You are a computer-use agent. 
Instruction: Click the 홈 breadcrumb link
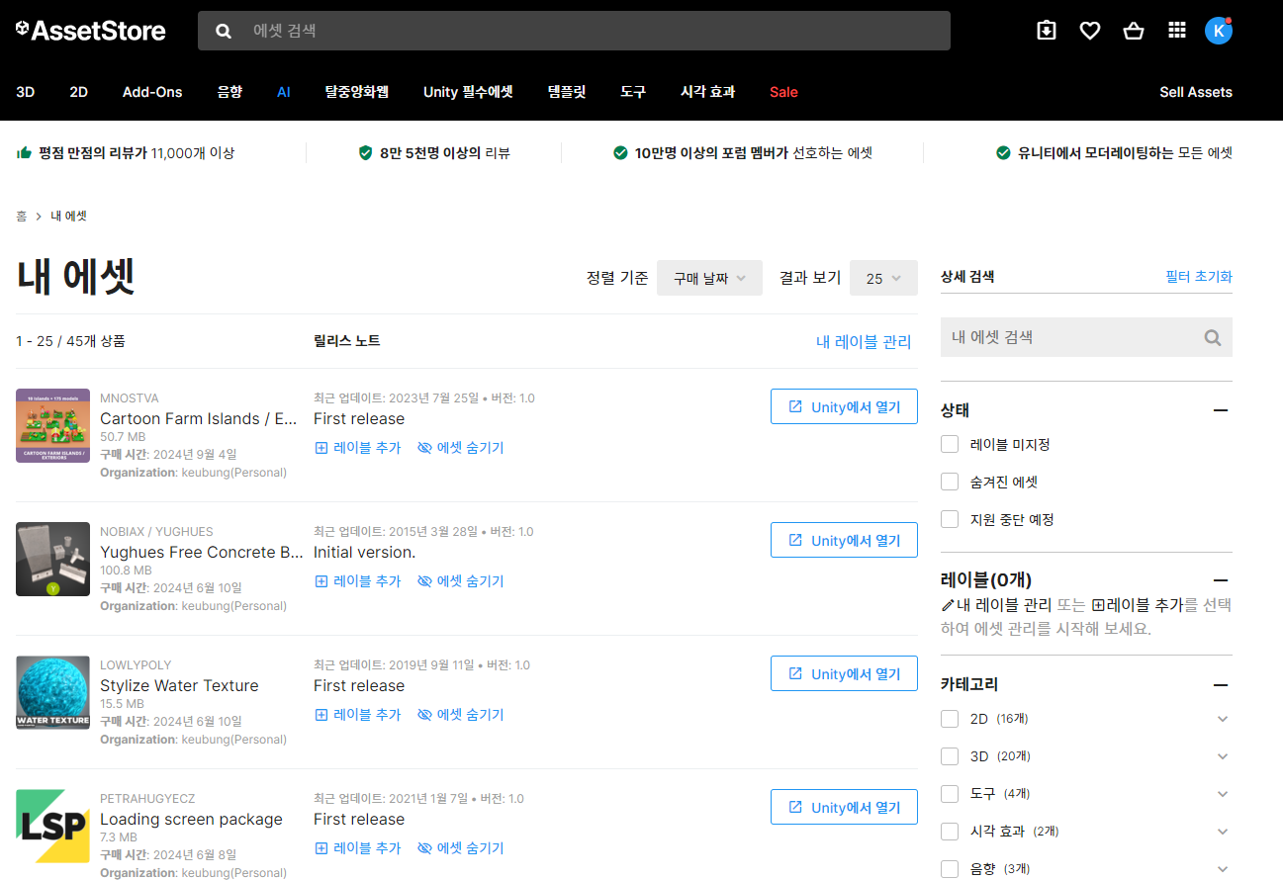pos(21,216)
